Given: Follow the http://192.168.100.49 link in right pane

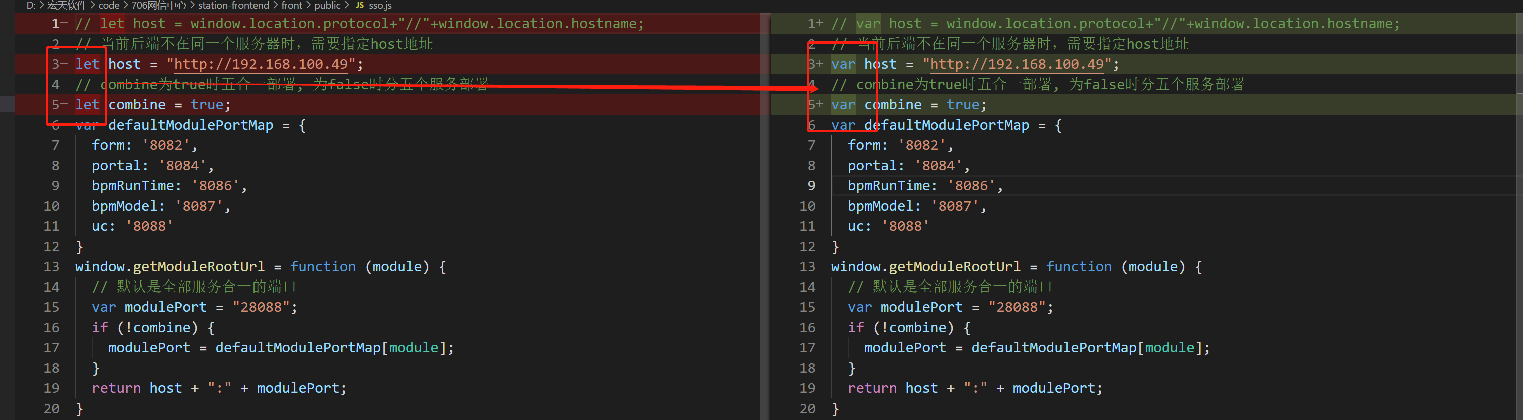Looking at the screenshot, I should tap(1017, 64).
